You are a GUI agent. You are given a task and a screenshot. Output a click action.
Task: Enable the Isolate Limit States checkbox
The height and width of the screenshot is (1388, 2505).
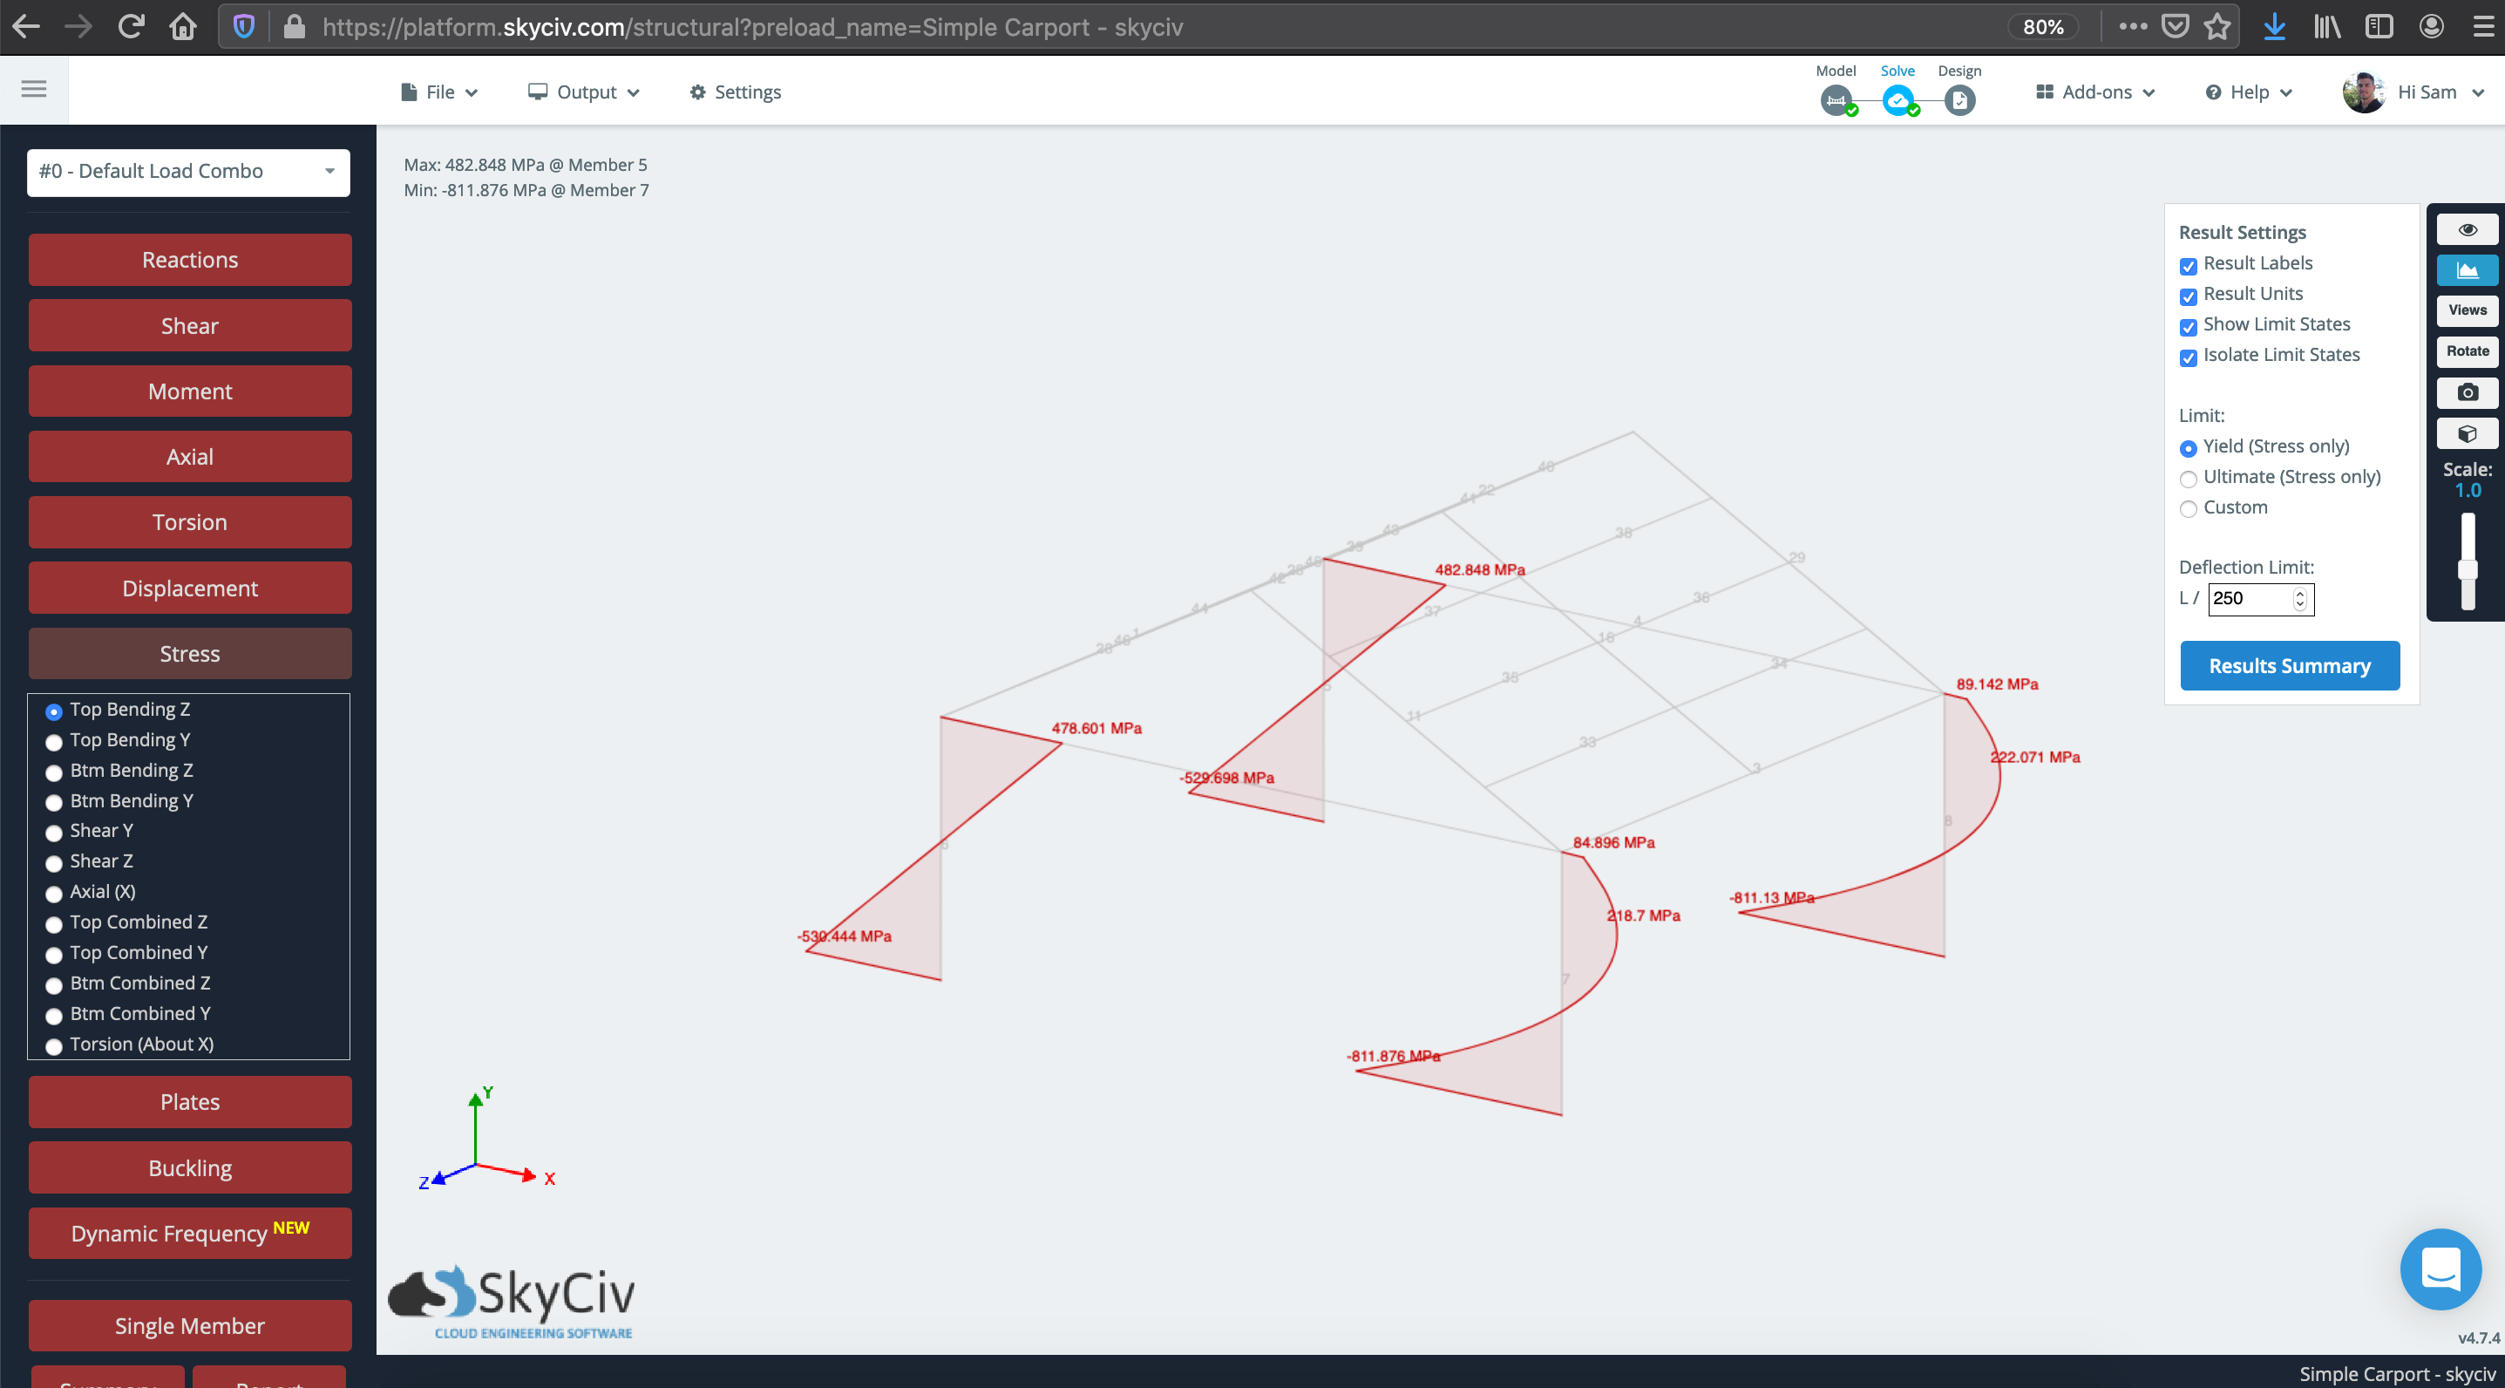coord(2189,357)
